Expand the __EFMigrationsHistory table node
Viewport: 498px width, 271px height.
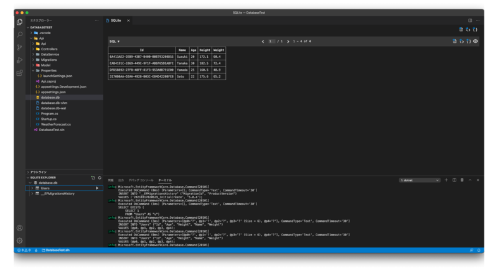[x=32, y=194]
